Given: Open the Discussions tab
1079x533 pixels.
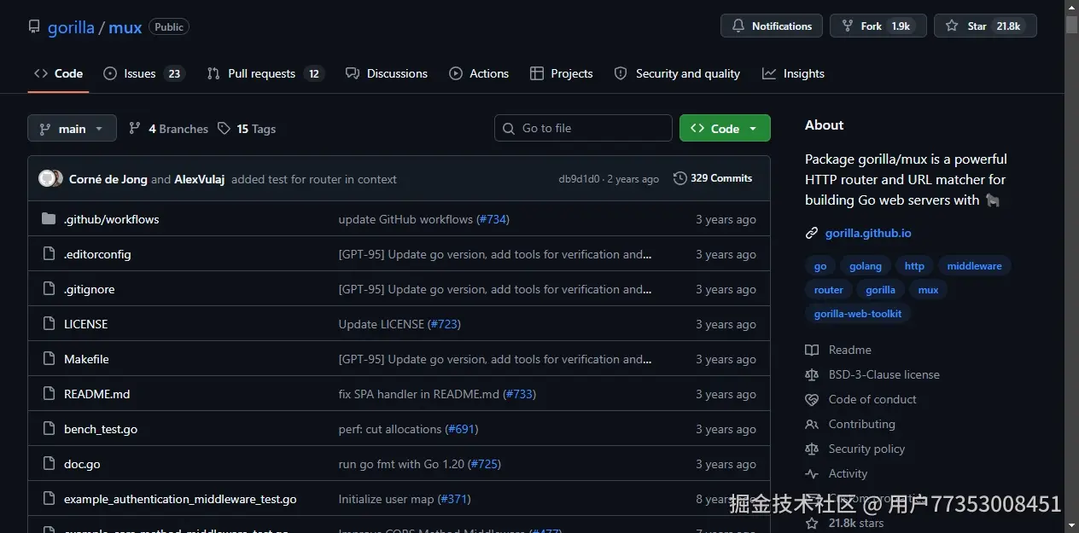Looking at the screenshot, I should pyautogui.click(x=387, y=73).
